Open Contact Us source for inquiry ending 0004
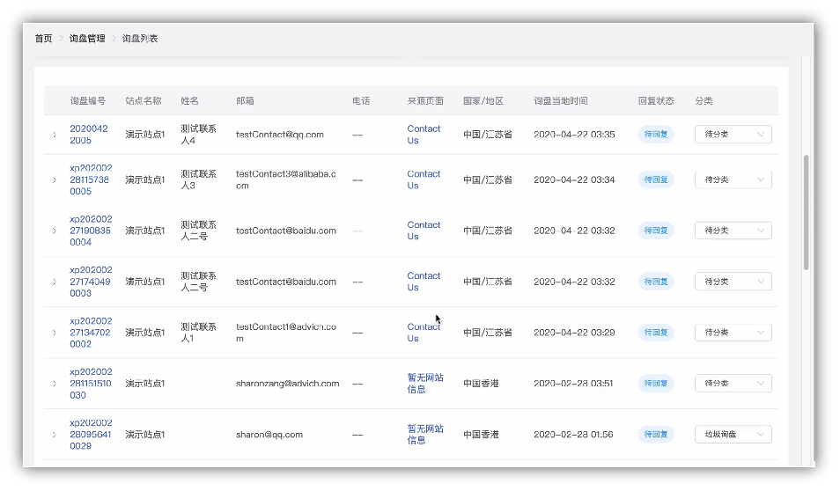Screen dimensions: 840x491 424,231
